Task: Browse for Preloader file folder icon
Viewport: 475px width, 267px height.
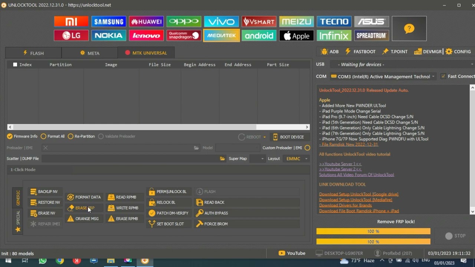Action: coord(196,148)
